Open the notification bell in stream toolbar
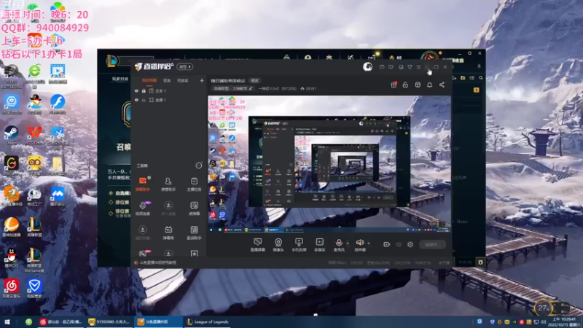This screenshot has width=583, height=328. (x=429, y=85)
